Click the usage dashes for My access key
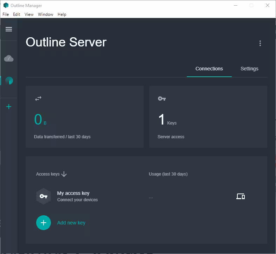This screenshot has width=276, height=254. click(x=151, y=198)
